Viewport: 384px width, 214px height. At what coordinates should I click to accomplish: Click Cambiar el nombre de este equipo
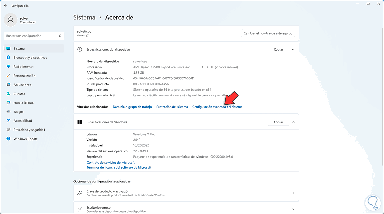[x=268, y=33]
